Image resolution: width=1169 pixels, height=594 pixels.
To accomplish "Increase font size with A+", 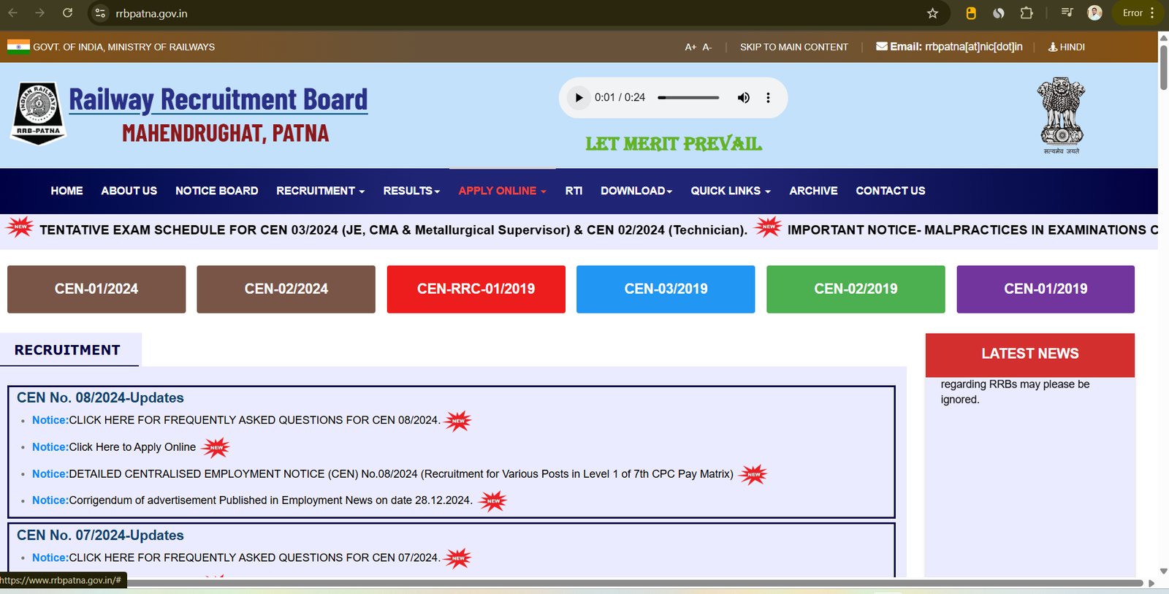I will point(690,47).
